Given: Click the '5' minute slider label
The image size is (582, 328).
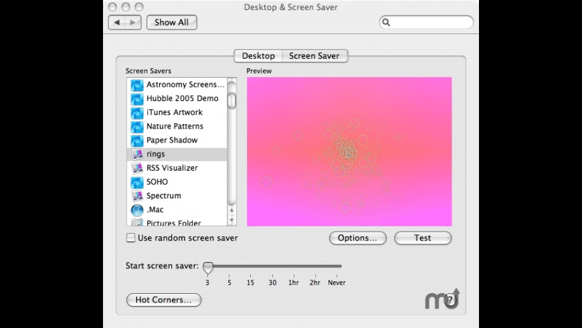Looking at the screenshot, I should pyautogui.click(x=229, y=282).
